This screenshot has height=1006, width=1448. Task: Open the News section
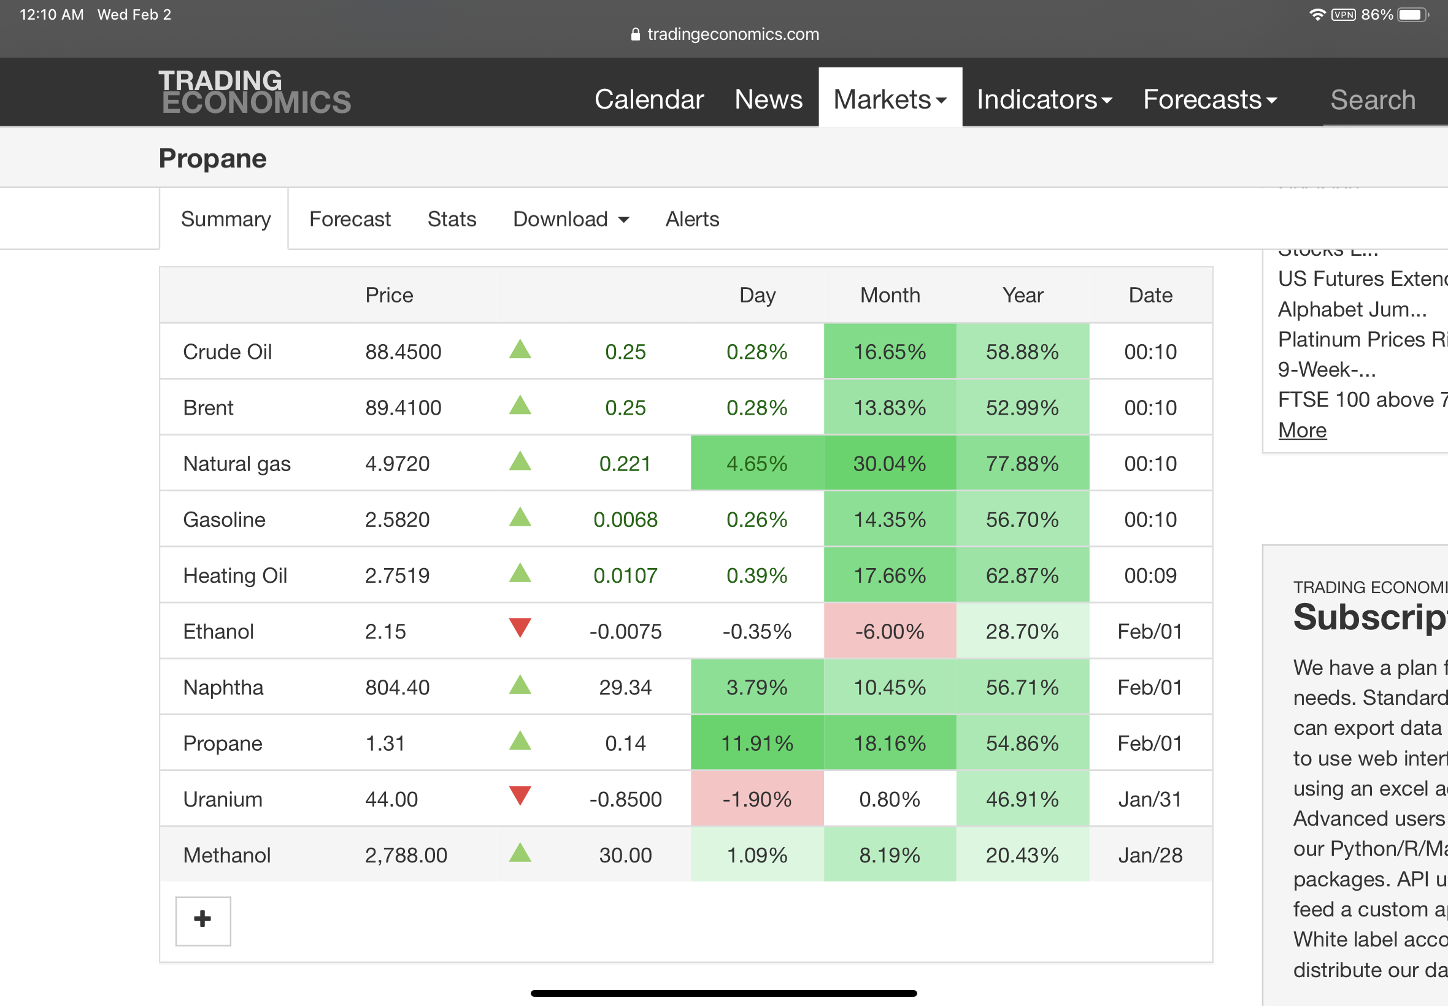768,99
